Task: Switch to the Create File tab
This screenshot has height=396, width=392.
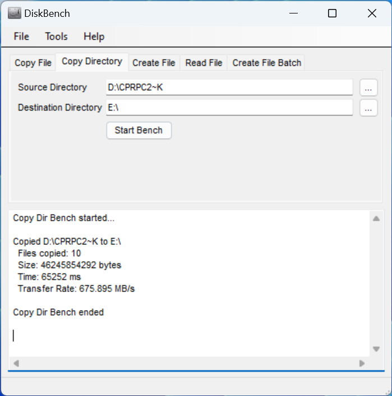Action: (154, 63)
